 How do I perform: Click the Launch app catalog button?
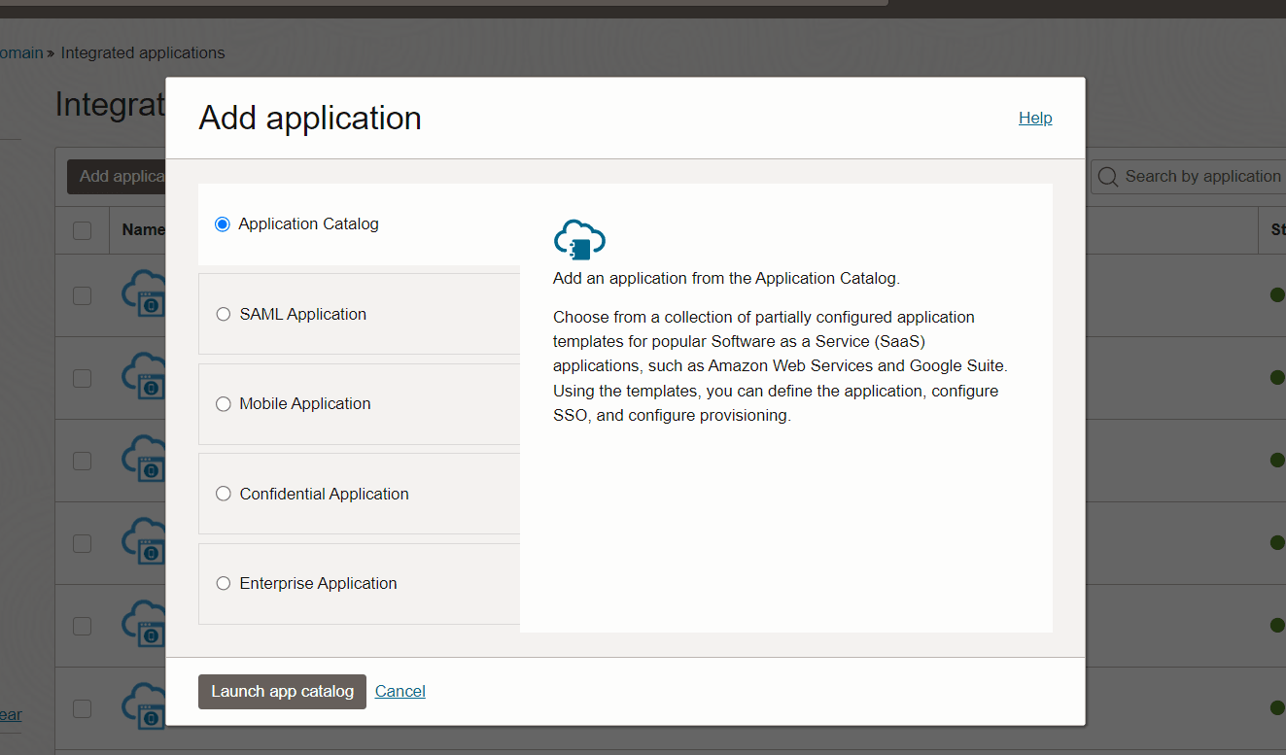[282, 691]
